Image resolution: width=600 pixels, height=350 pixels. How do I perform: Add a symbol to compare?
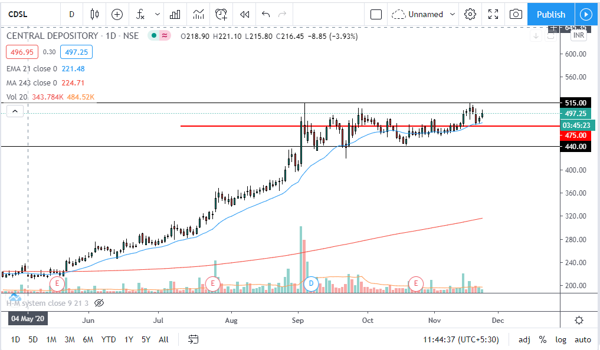(x=117, y=15)
